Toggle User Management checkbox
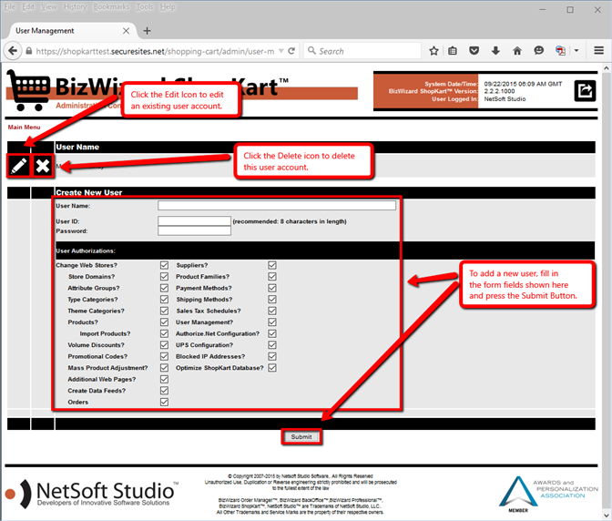The image size is (612, 521). pos(272,322)
